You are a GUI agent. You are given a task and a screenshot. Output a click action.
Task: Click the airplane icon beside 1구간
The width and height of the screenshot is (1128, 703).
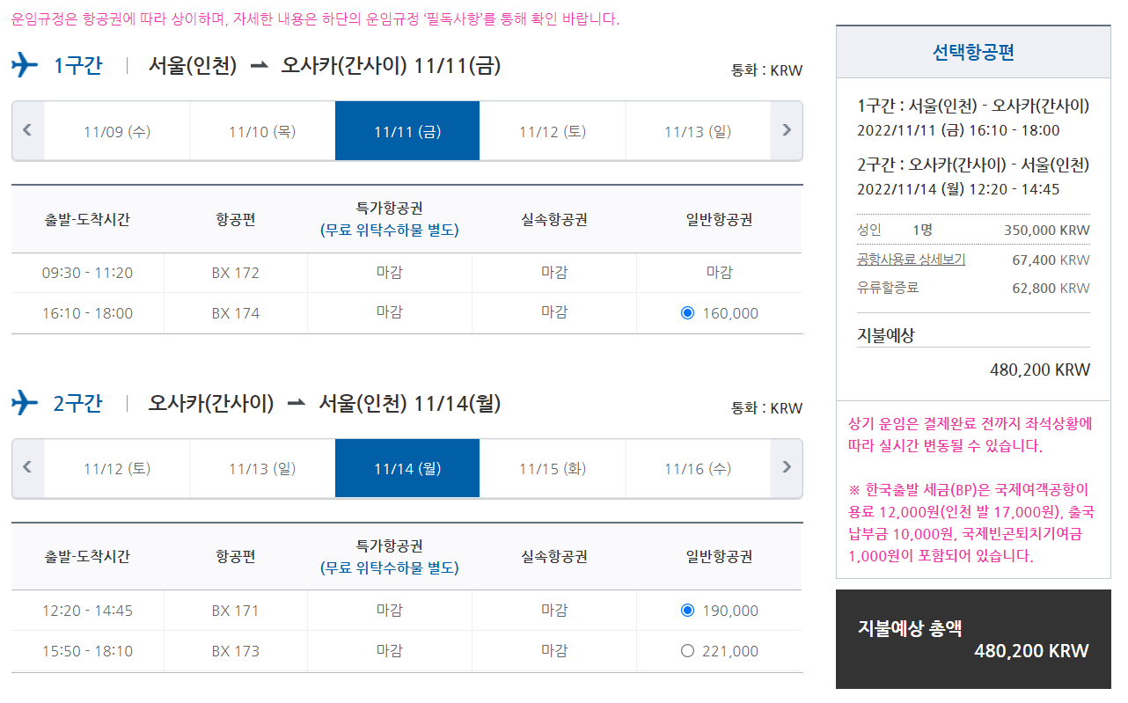[23, 64]
